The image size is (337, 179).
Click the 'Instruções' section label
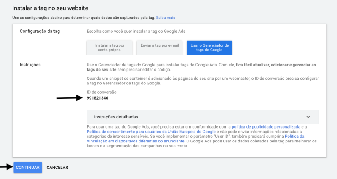point(30,64)
